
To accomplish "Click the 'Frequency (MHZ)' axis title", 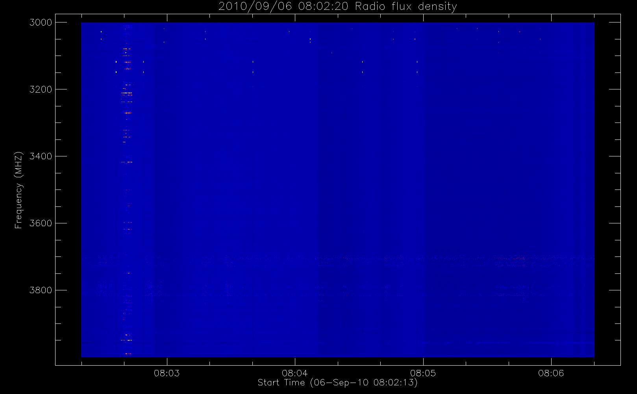I will [x=19, y=190].
